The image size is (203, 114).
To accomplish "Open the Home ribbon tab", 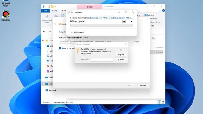I will 54,11.
